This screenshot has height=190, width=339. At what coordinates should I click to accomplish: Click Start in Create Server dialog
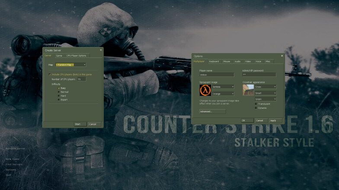pyautogui.click(x=80, y=124)
